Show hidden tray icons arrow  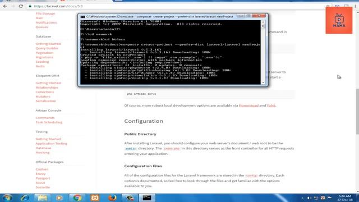tap(302, 198)
